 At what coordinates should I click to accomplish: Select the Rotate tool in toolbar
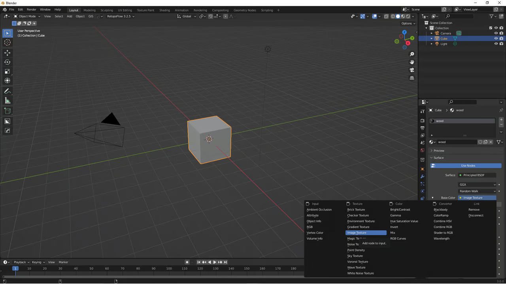point(8,62)
